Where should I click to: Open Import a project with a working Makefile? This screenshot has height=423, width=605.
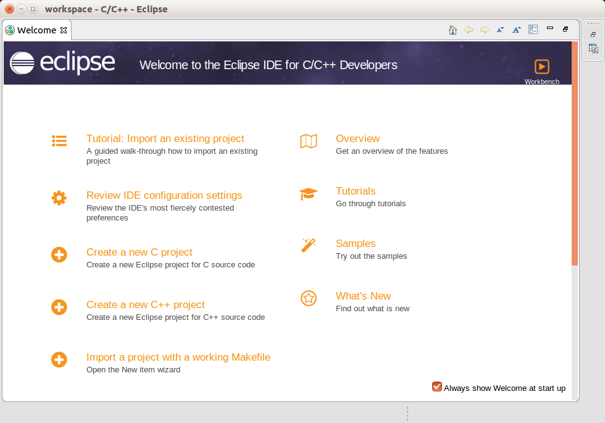tap(178, 357)
